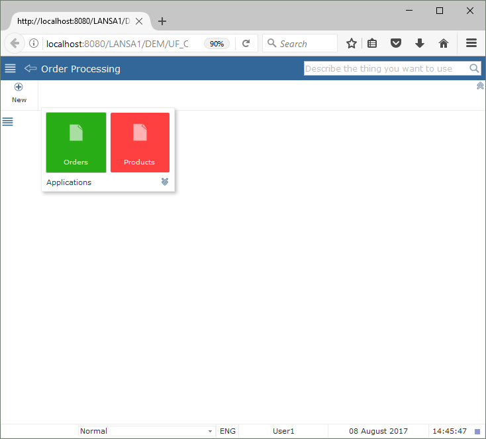Screen dimensions: 486x439
Task: Reset the 90% zoom indicator
Action: [x=217, y=44]
